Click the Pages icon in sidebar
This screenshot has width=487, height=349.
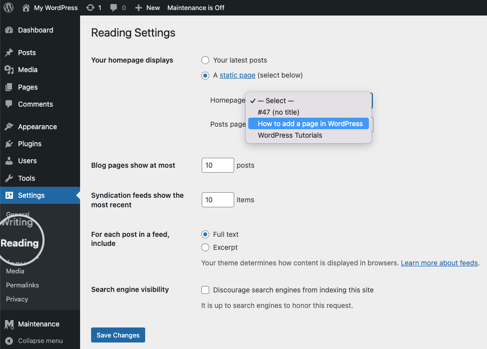coord(9,87)
